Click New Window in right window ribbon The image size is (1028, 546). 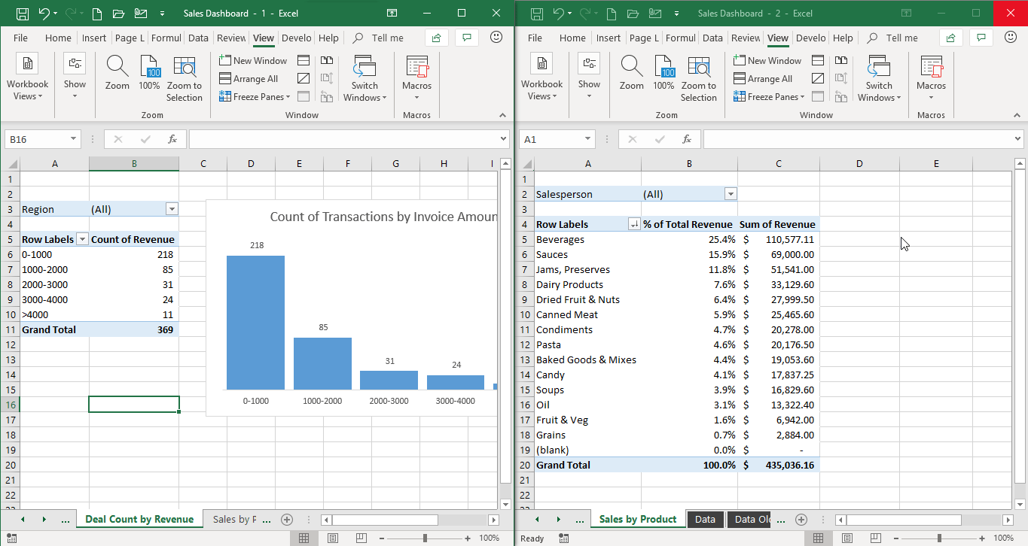767,60
